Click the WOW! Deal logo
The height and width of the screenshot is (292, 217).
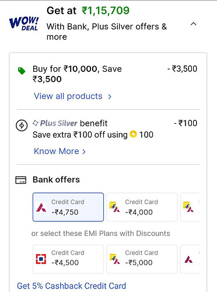24,24
